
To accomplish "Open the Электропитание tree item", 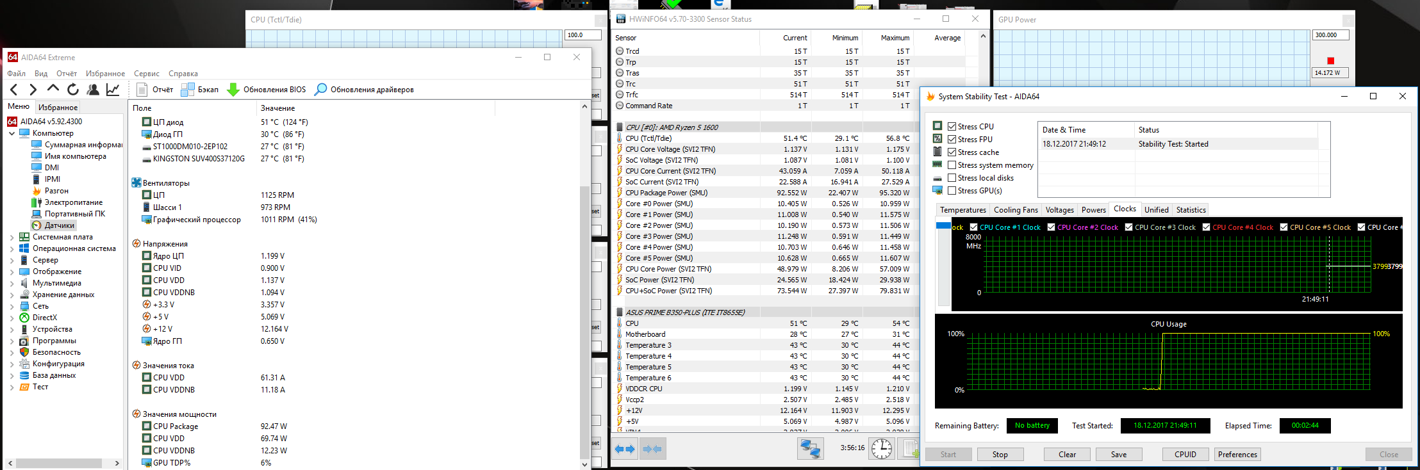I will click(x=67, y=202).
